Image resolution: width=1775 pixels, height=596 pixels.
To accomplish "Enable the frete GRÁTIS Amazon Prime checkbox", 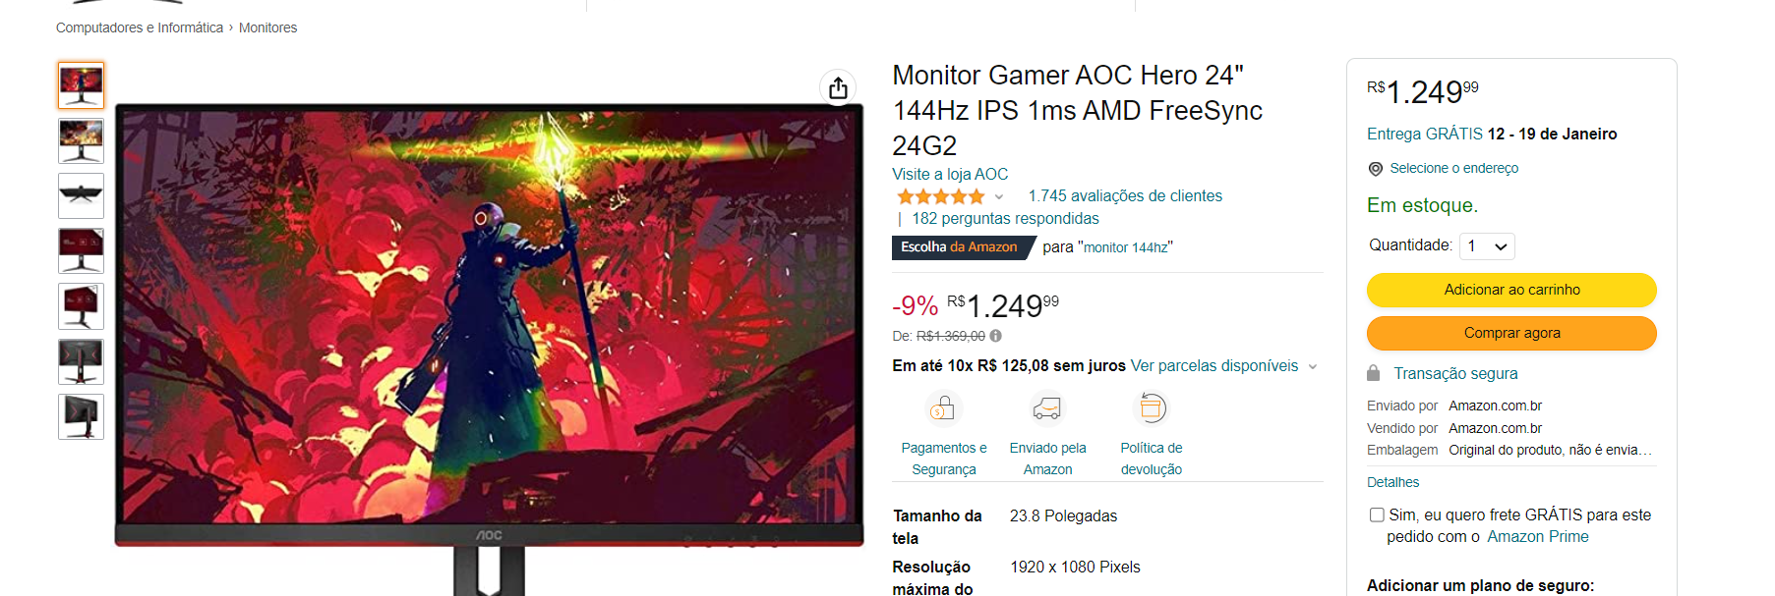I will click(1377, 515).
